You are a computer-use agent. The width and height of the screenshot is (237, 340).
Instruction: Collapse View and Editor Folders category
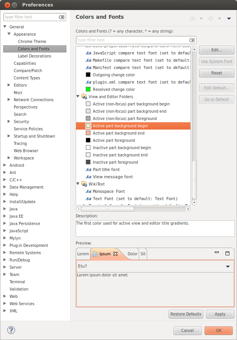(x=78, y=96)
